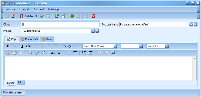
Task: Toggle strikethrough formatting
Action: [x=28, y=46]
